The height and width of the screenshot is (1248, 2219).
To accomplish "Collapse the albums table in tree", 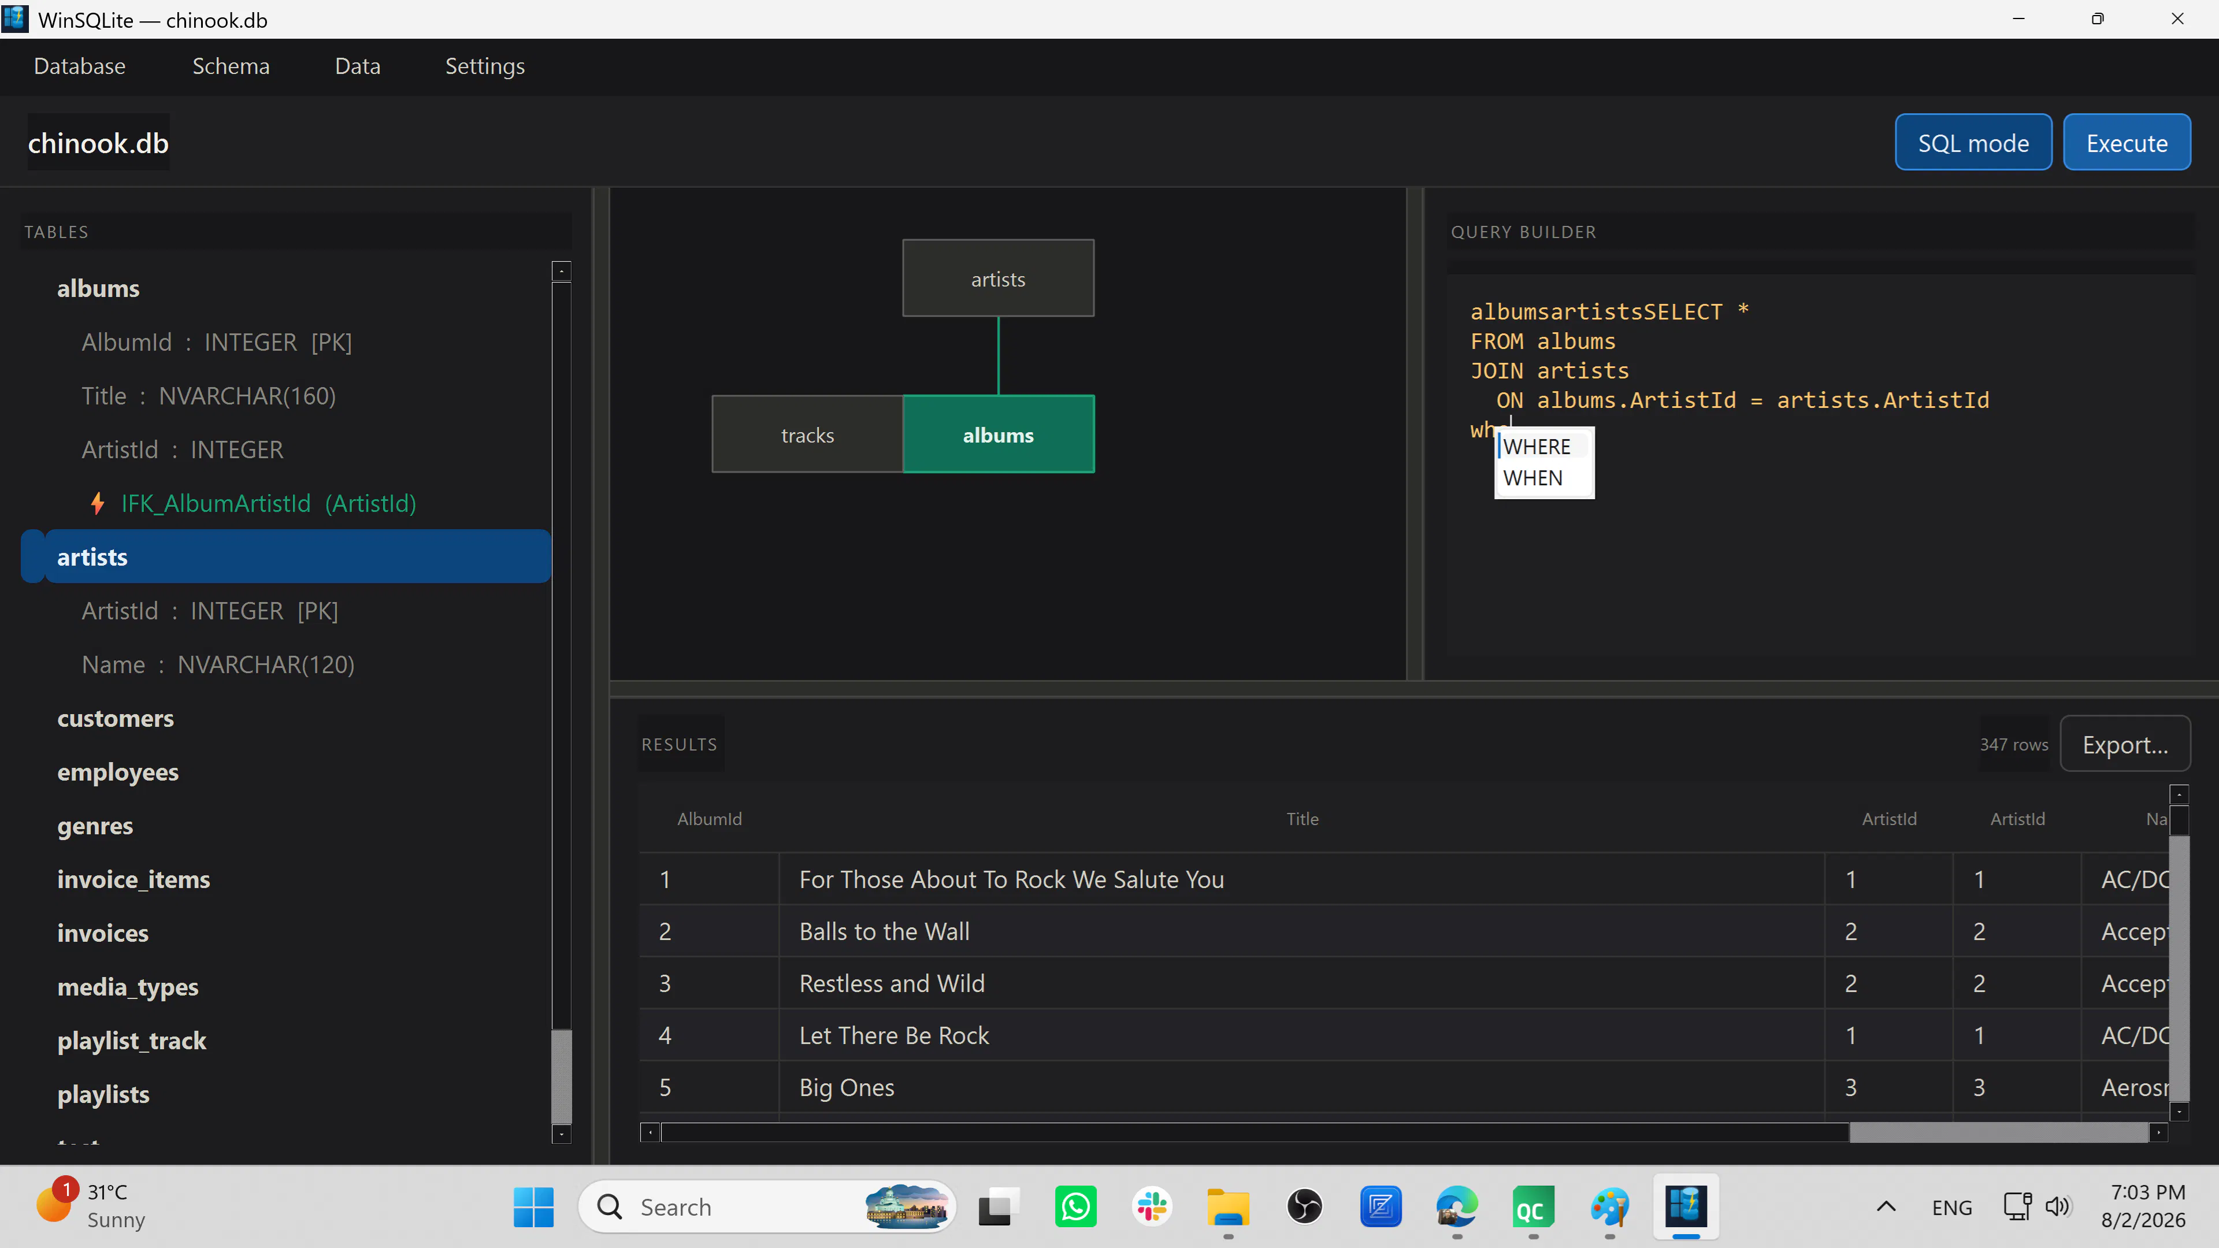I will [x=98, y=288].
